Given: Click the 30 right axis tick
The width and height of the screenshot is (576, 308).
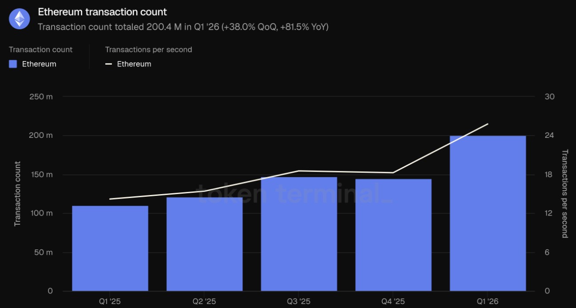Looking at the screenshot, I should 549,97.
